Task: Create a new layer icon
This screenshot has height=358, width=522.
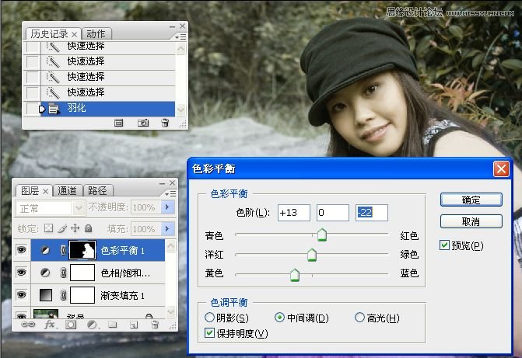Action: tap(134, 325)
